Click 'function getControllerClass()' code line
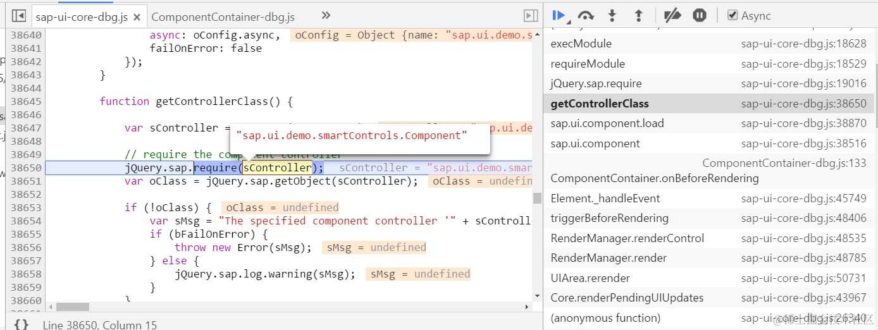This screenshot has height=330, width=878. pyautogui.click(x=195, y=101)
